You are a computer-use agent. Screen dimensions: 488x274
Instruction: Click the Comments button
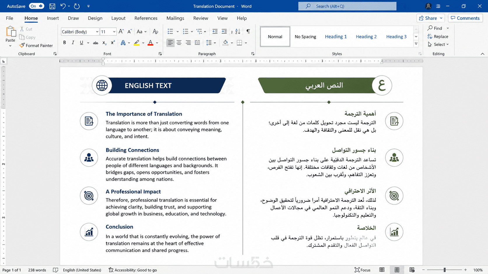[465, 18]
